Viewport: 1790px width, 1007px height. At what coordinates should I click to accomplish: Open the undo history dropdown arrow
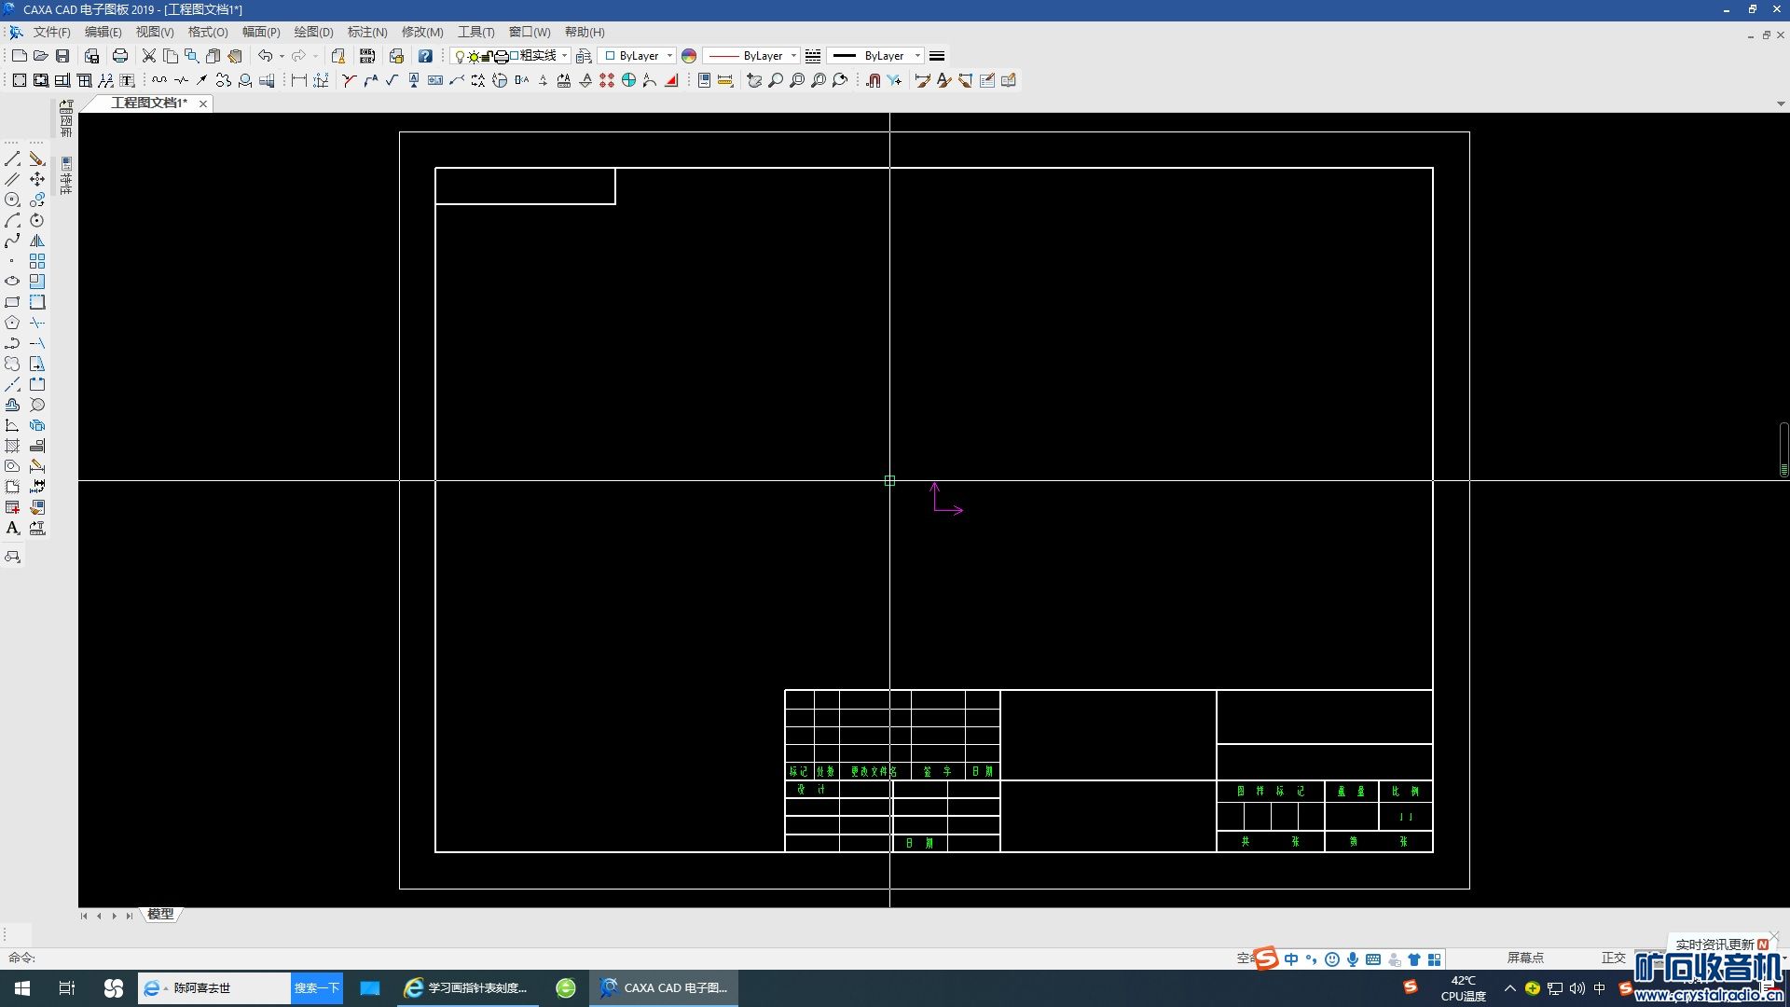click(282, 56)
